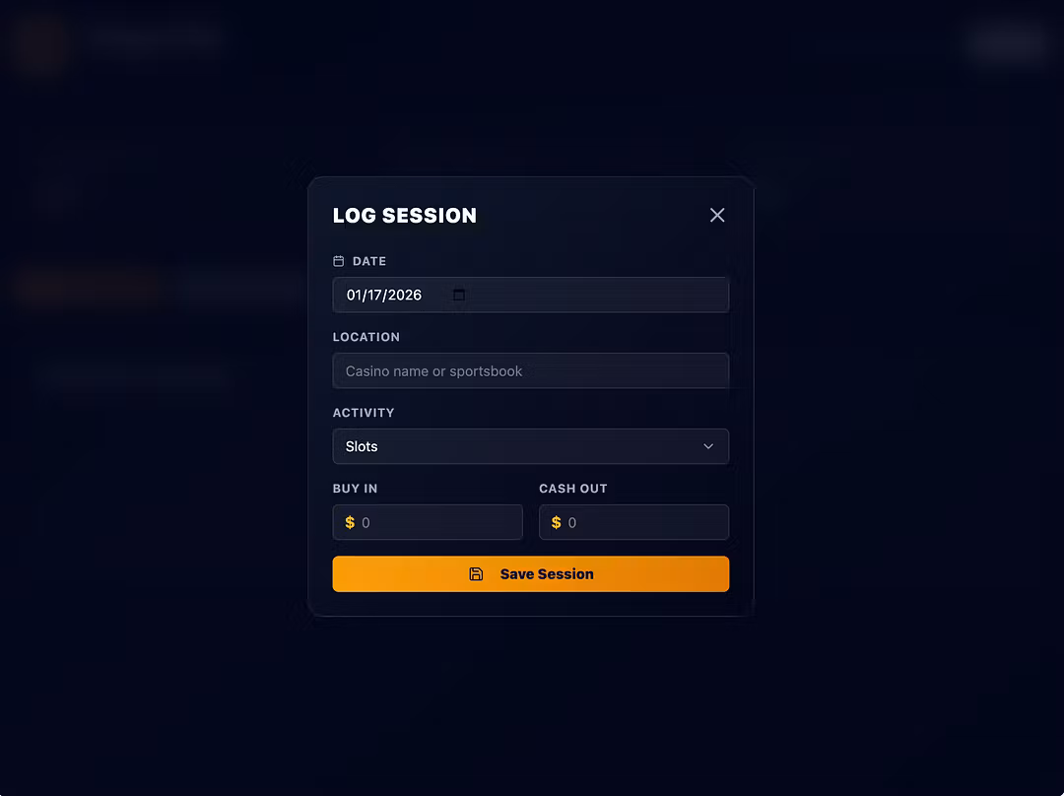Image resolution: width=1064 pixels, height=796 pixels.
Task: Click the LOCATION field label
Action: (x=366, y=337)
